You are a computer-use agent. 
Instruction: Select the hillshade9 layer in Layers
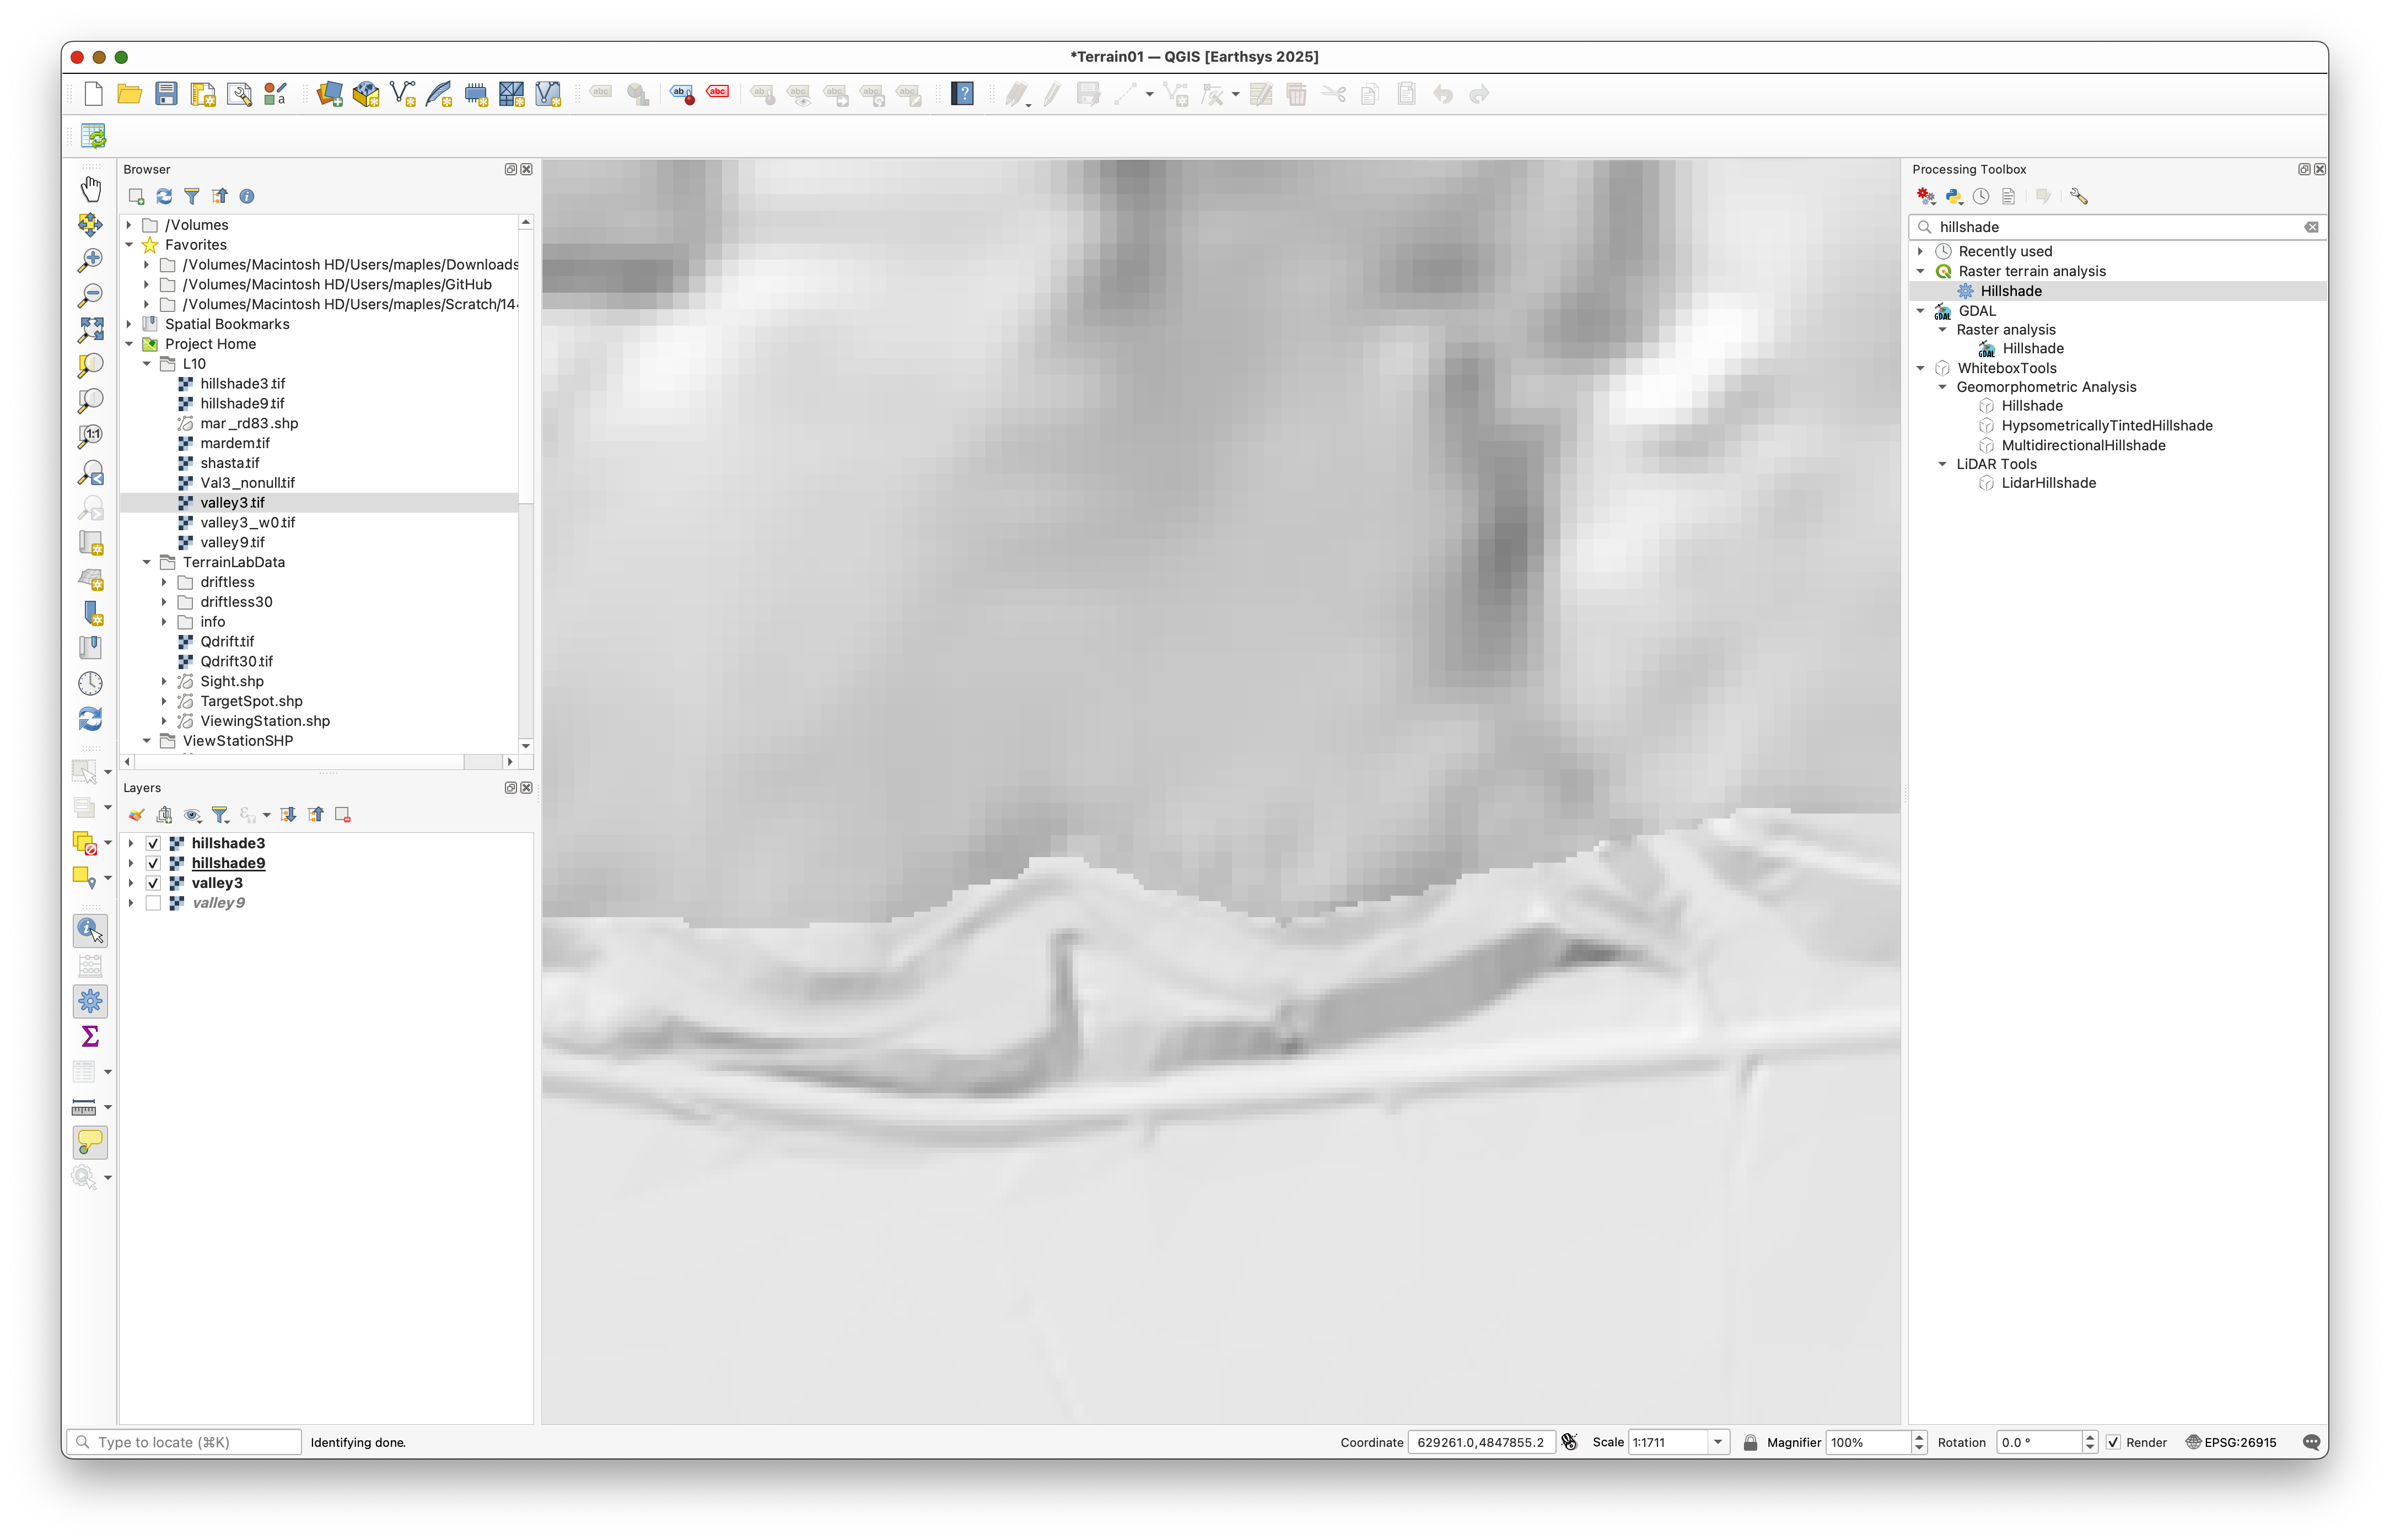tap(228, 863)
